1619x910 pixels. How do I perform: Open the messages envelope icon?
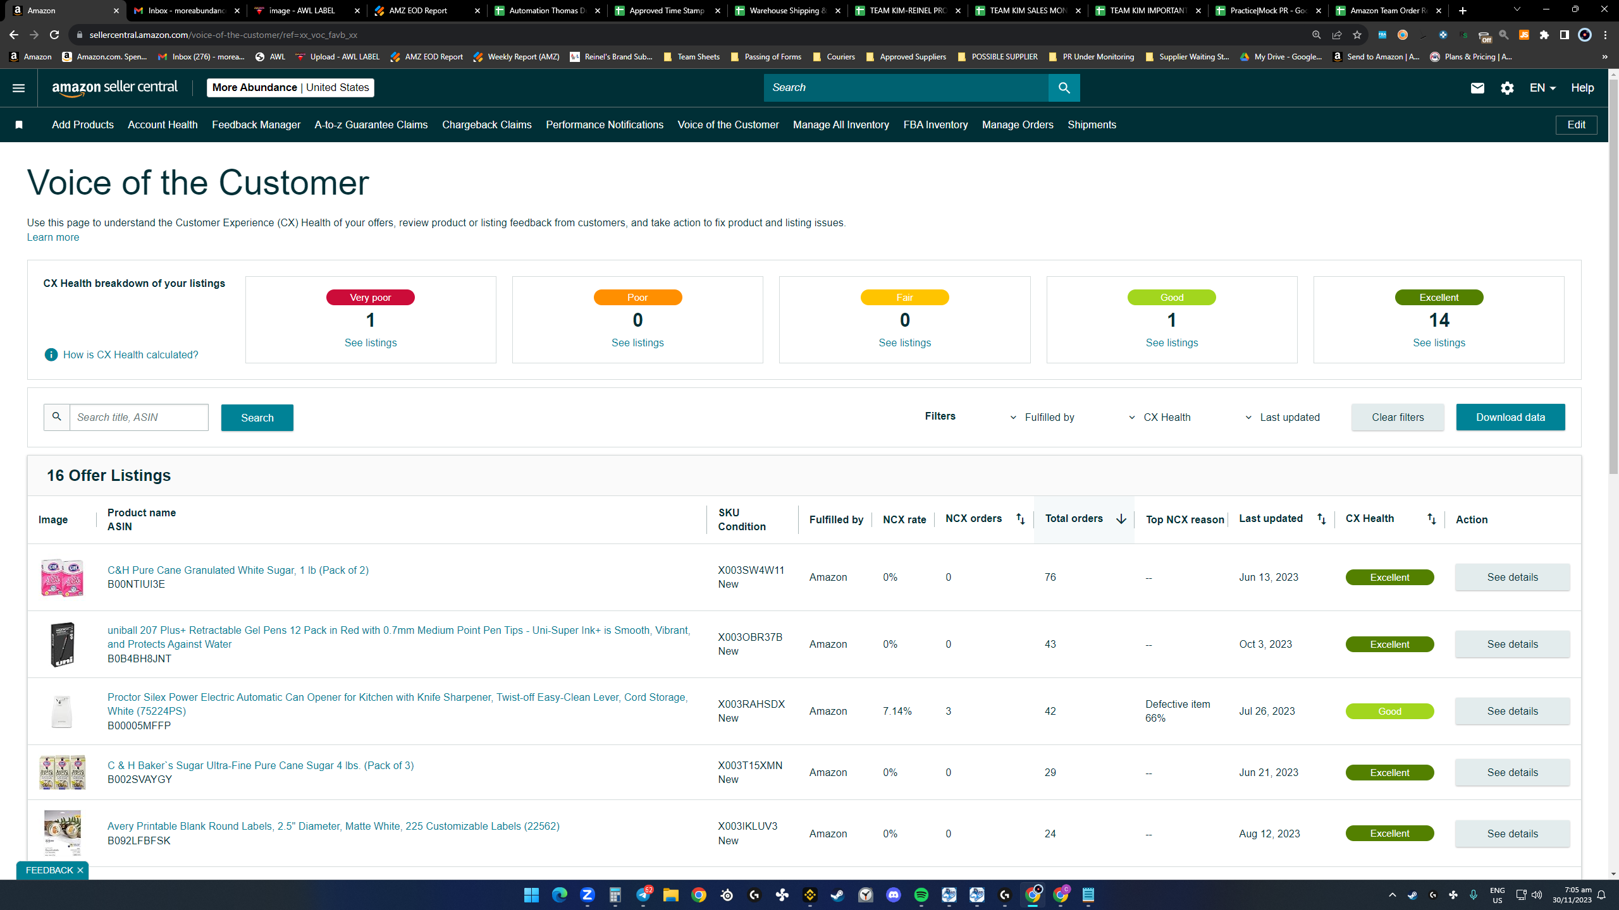click(x=1477, y=88)
